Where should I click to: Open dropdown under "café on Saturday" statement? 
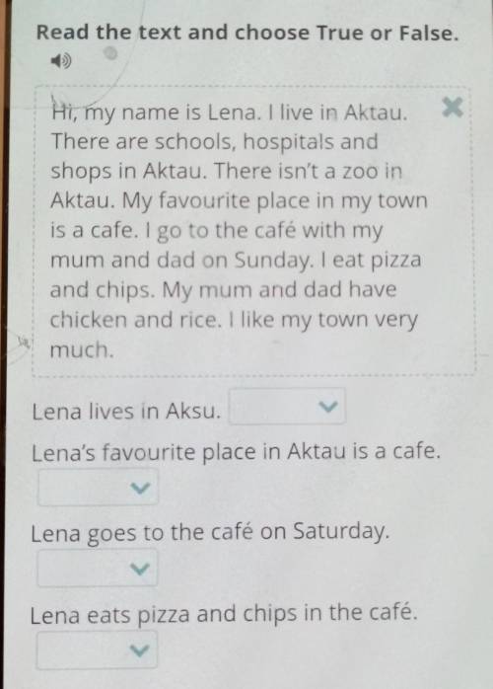click(x=98, y=569)
